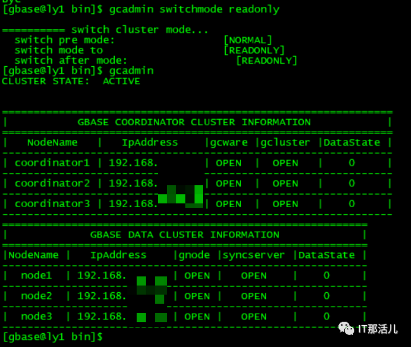Viewport: 411px width, 347px height.
Task: Click the syncserver OPEN status for node3
Action: click(x=254, y=316)
